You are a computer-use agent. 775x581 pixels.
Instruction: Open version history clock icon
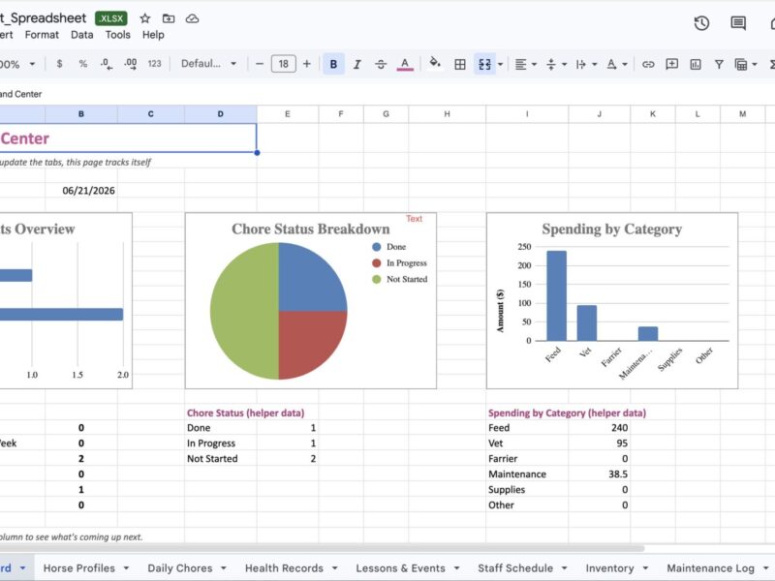click(701, 23)
